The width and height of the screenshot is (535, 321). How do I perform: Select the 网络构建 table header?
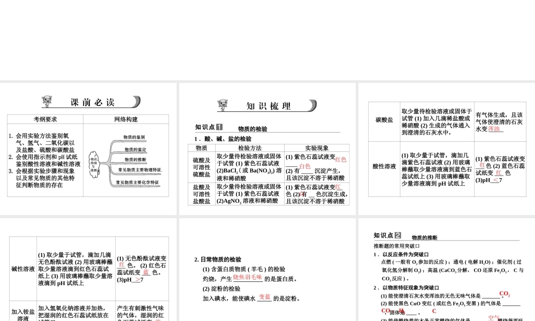(x=126, y=119)
